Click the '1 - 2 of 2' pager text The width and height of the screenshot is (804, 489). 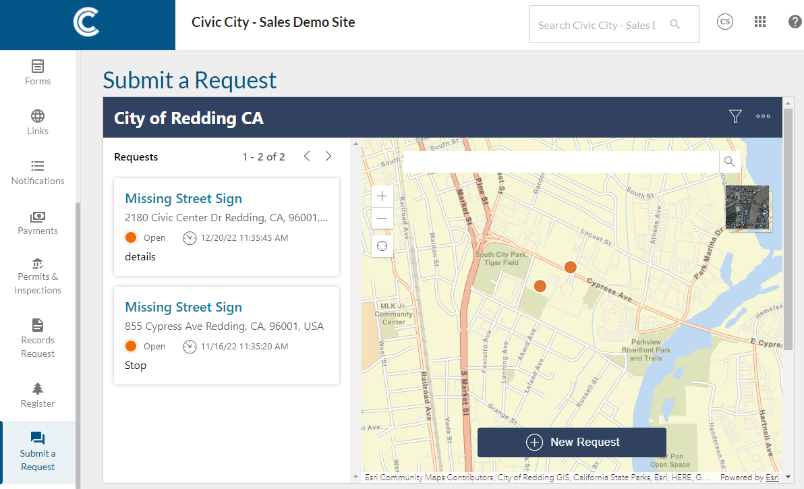pos(264,157)
